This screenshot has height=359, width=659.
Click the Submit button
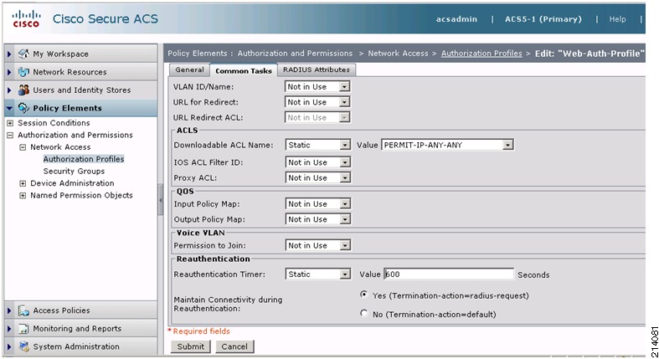coord(190,346)
